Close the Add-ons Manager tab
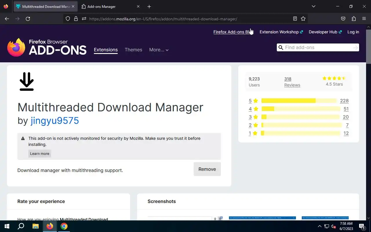The height and width of the screenshot is (232, 371). [138, 6]
